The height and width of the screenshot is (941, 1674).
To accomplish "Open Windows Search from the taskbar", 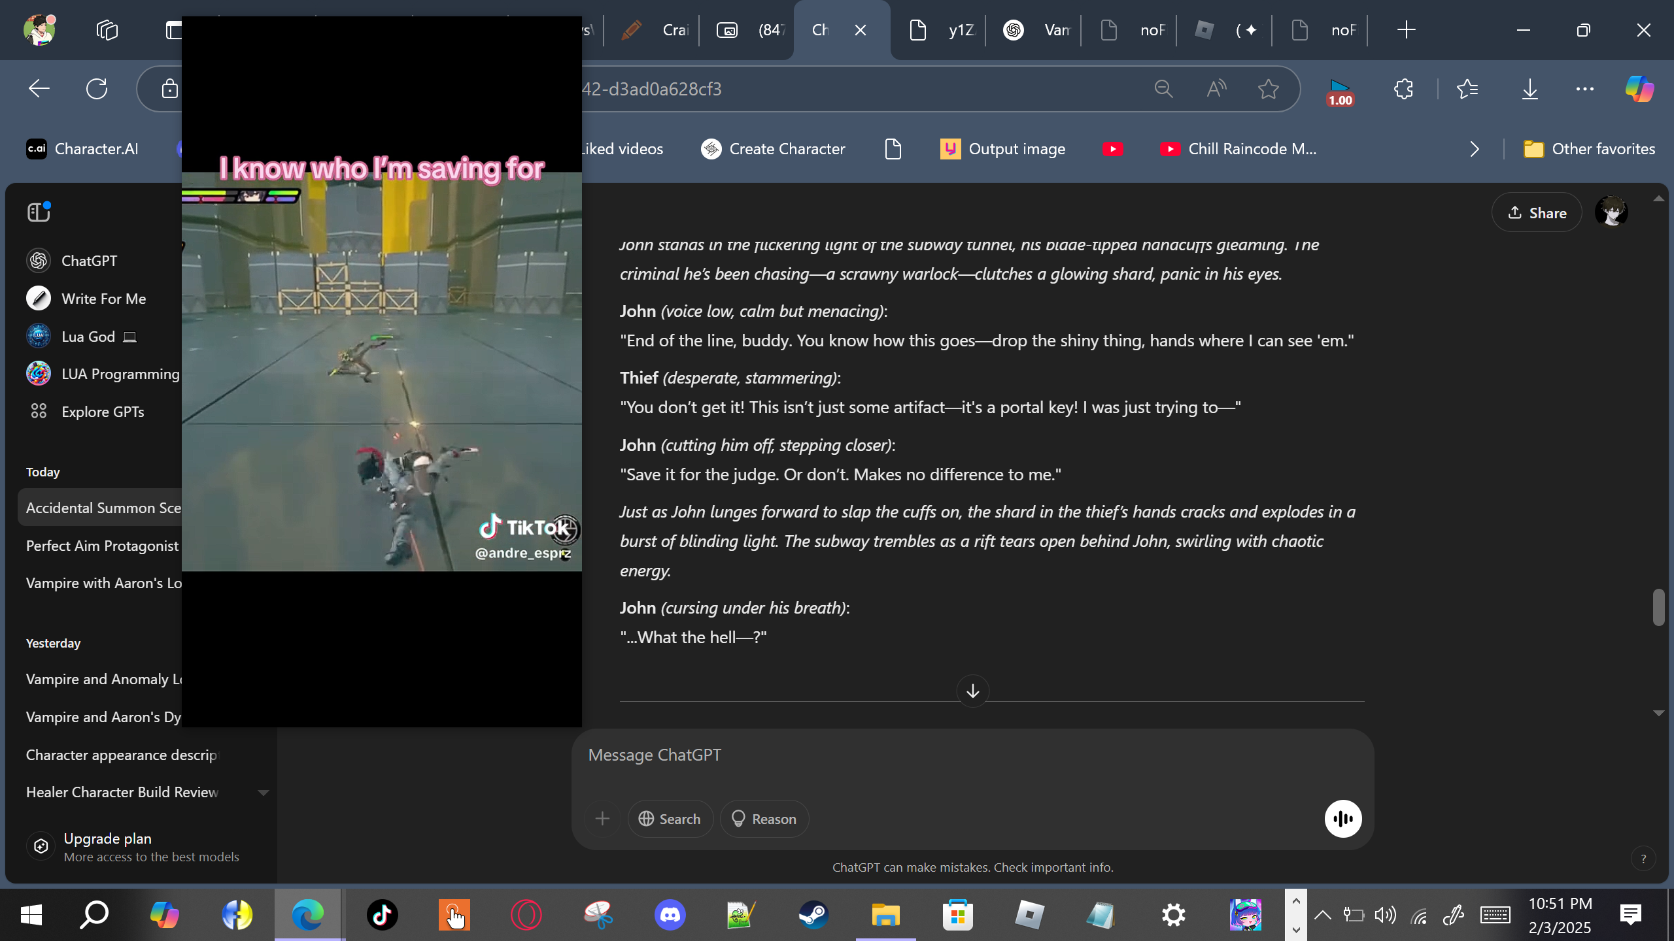I will tap(94, 914).
